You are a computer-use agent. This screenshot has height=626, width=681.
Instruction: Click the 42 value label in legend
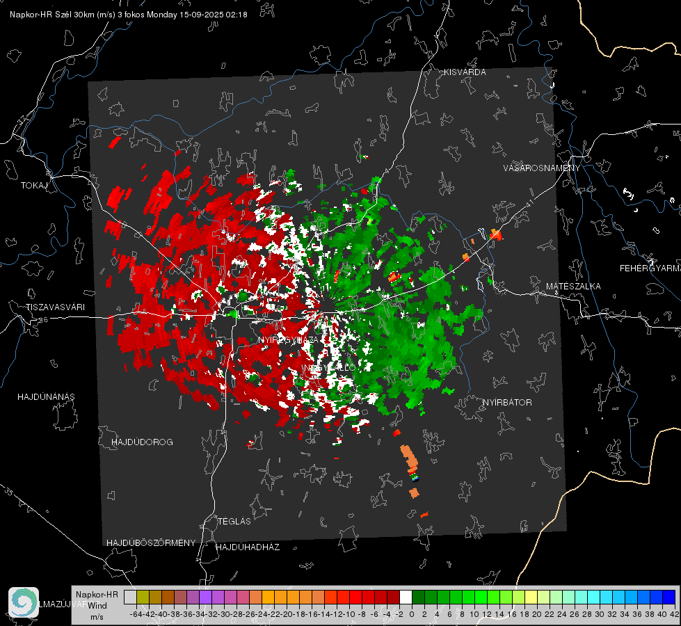[674, 614]
